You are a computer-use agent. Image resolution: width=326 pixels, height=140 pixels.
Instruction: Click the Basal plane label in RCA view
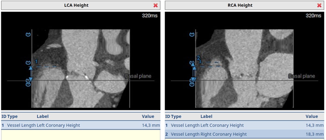click(302, 76)
